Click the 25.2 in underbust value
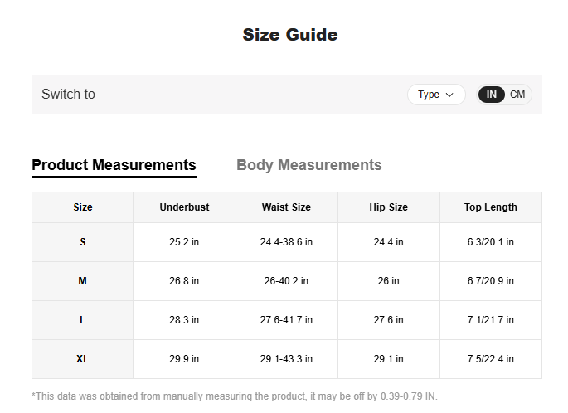The width and height of the screenshot is (568, 413). tap(184, 242)
